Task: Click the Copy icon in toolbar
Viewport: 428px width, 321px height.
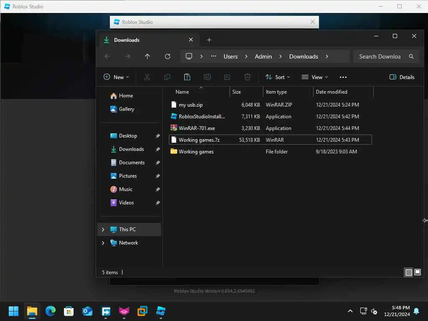Action: pos(167,77)
